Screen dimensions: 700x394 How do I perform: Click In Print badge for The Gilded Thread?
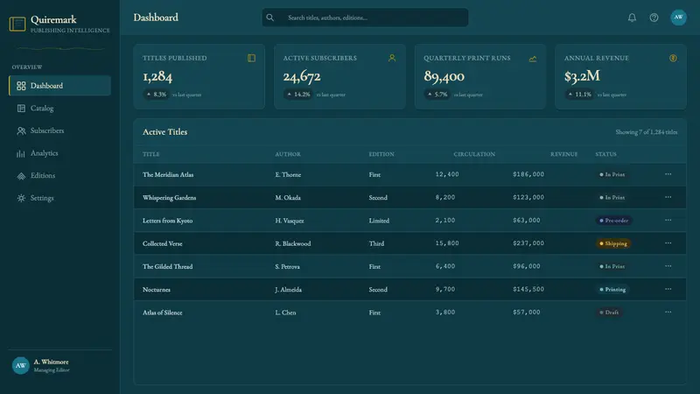tap(612, 267)
